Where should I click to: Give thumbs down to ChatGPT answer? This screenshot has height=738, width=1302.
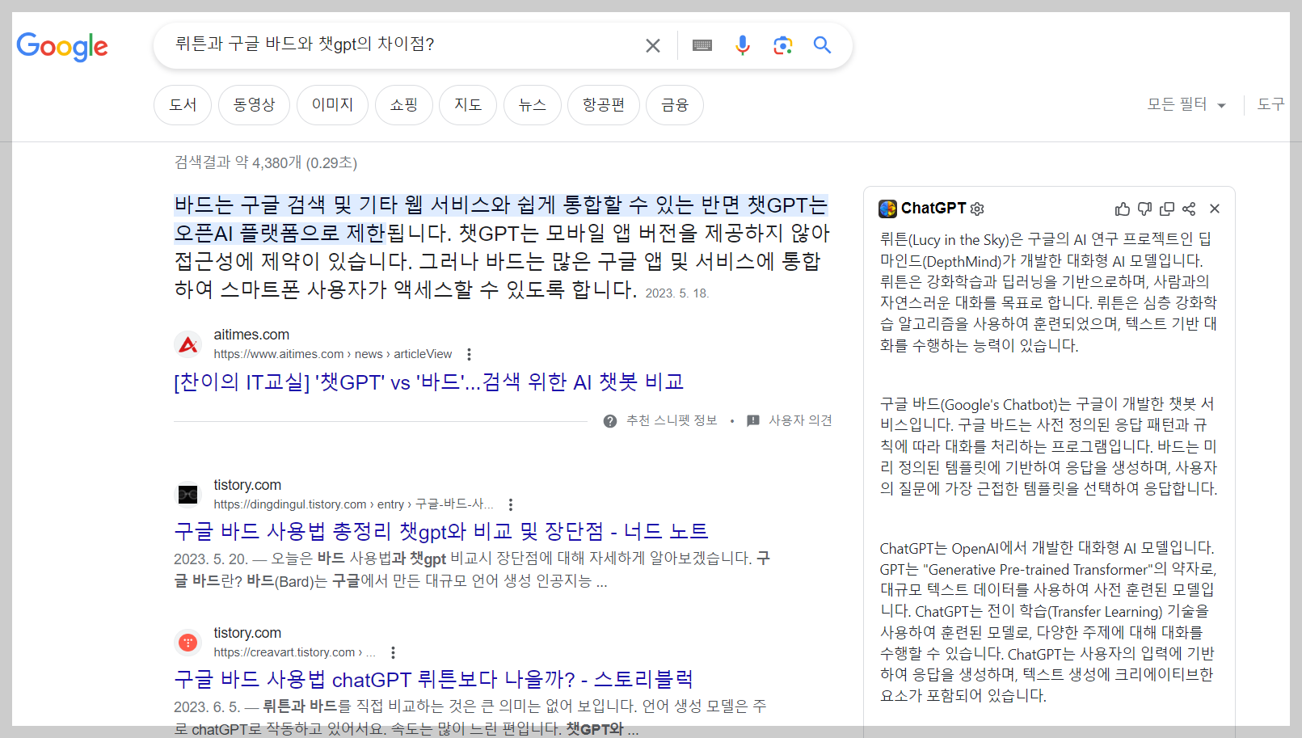click(x=1144, y=209)
